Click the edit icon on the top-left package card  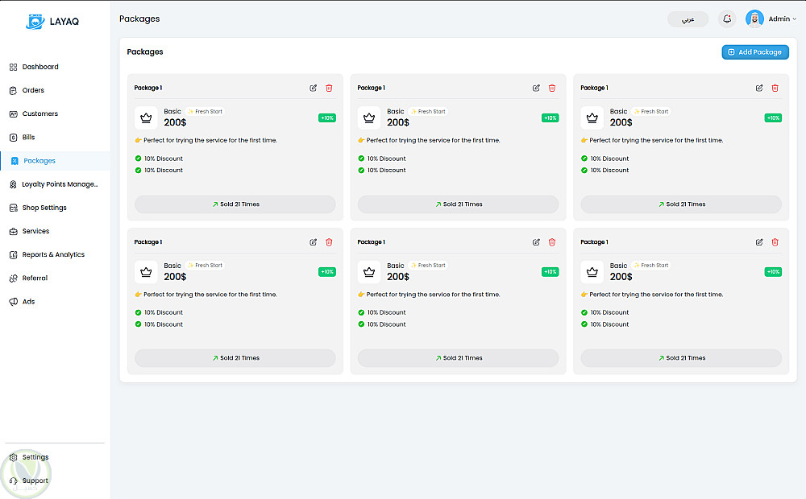pos(314,88)
